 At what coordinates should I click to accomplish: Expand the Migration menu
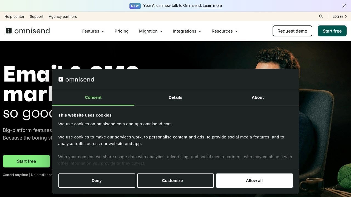[x=151, y=31]
